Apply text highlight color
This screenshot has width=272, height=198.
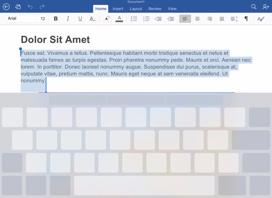tap(107, 19)
